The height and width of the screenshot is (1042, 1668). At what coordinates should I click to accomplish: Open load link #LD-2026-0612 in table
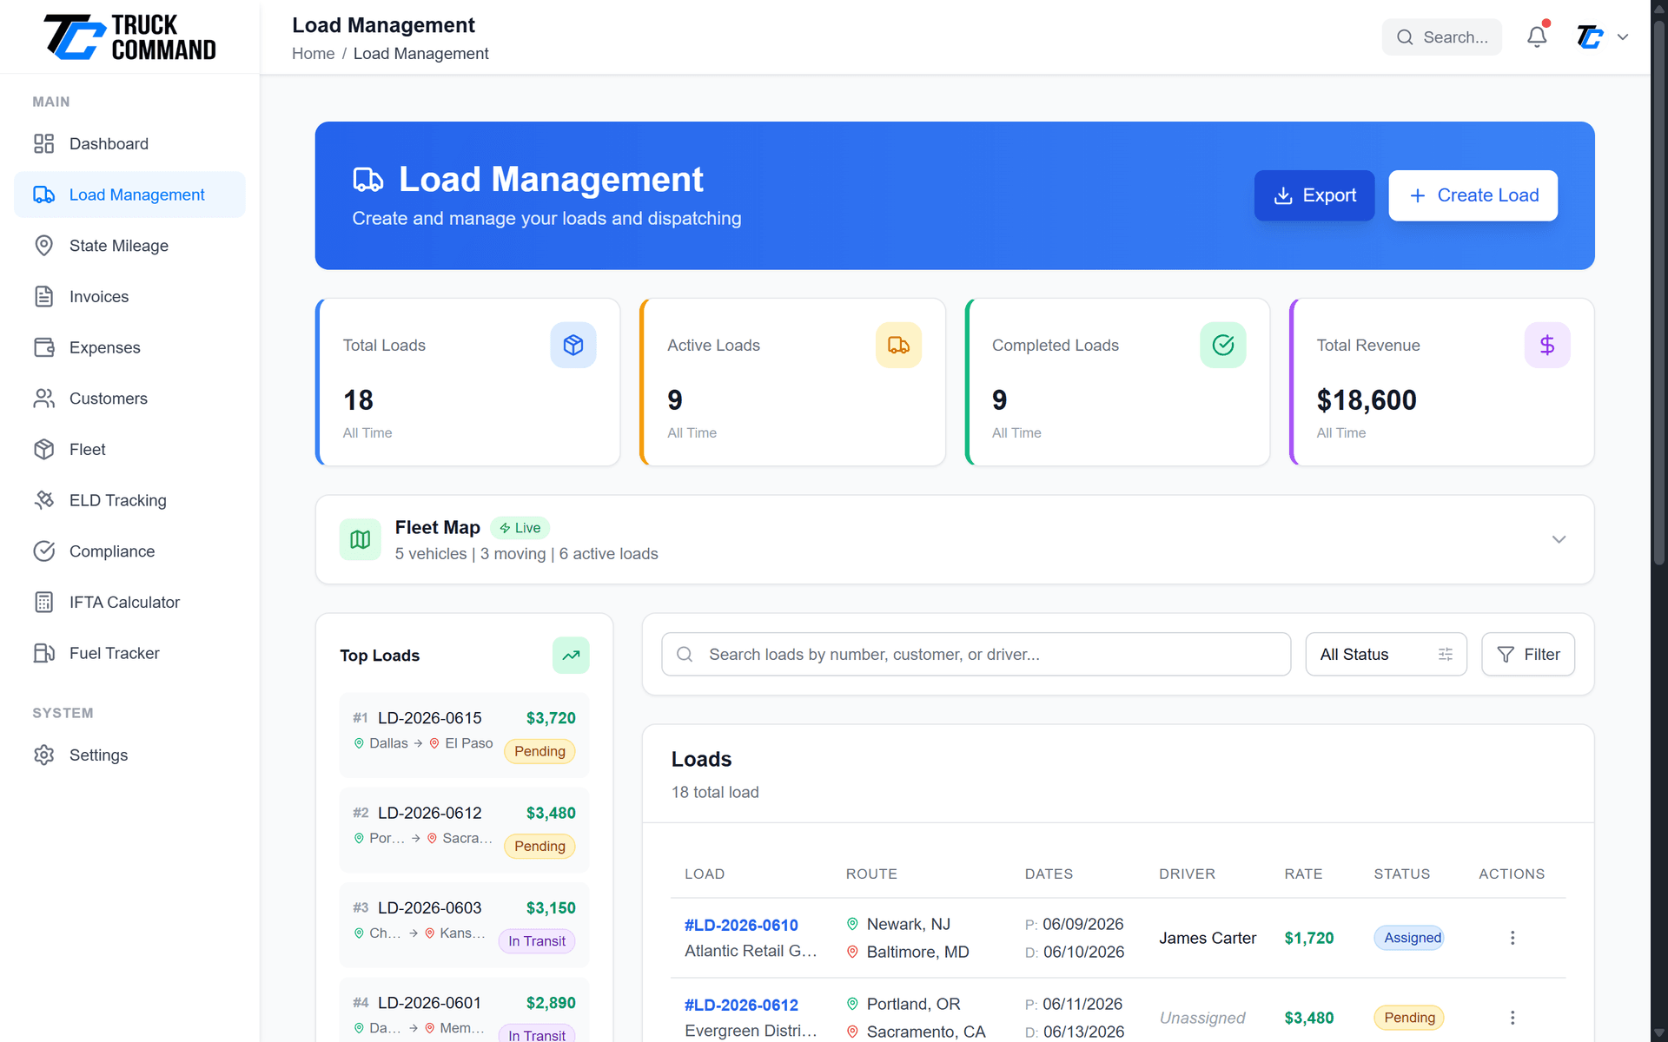click(741, 1005)
